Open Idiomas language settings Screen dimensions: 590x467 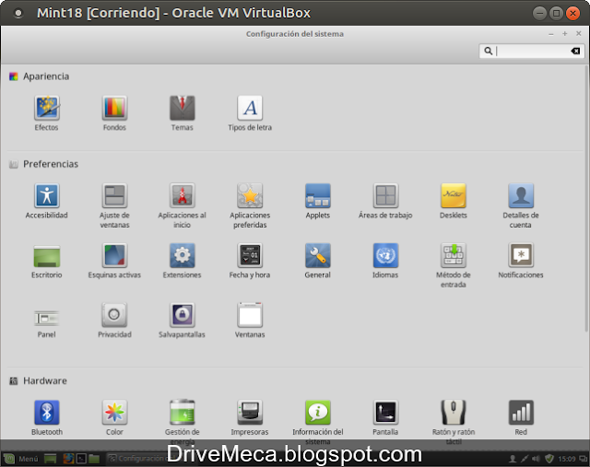pos(385,262)
